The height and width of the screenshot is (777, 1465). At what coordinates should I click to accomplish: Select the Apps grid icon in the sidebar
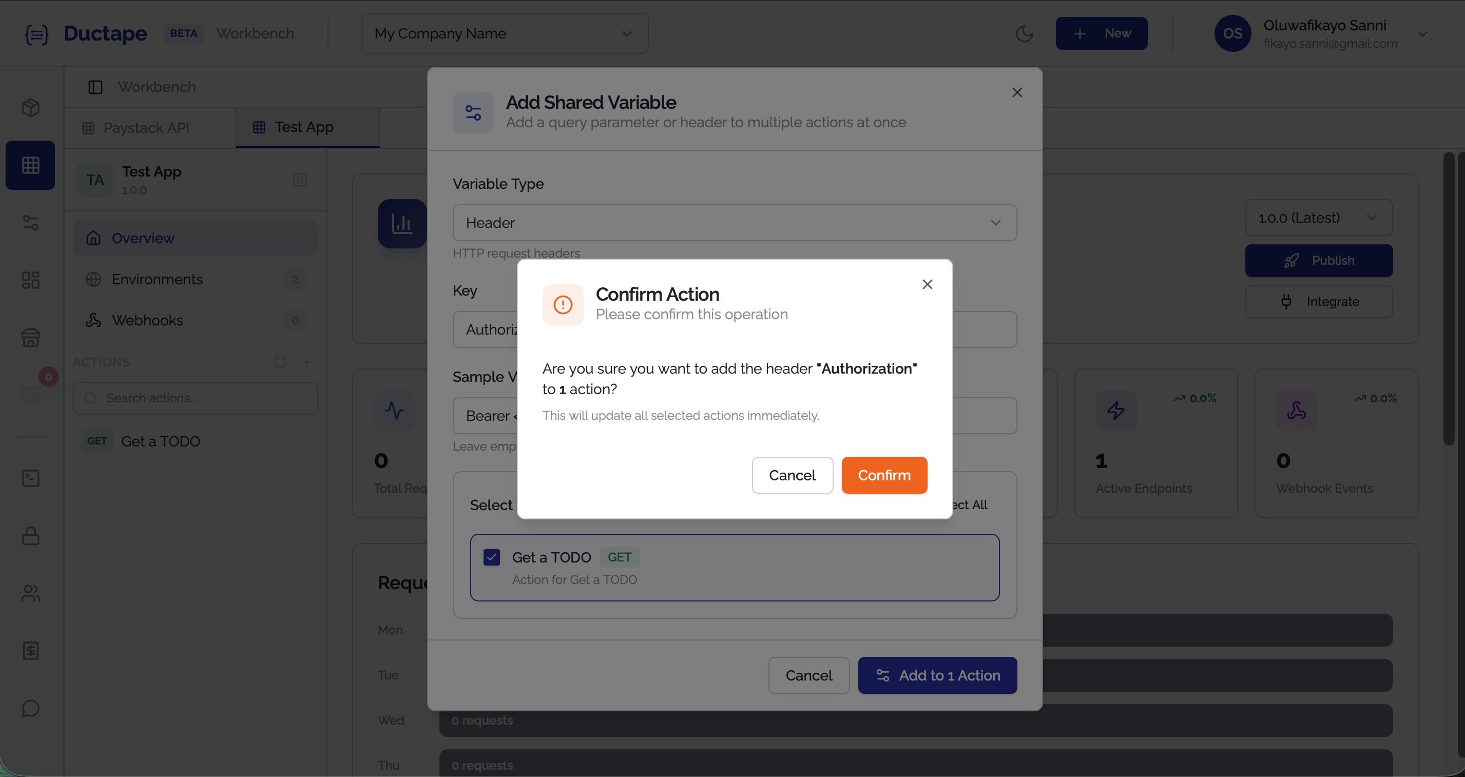coord(30,165)
